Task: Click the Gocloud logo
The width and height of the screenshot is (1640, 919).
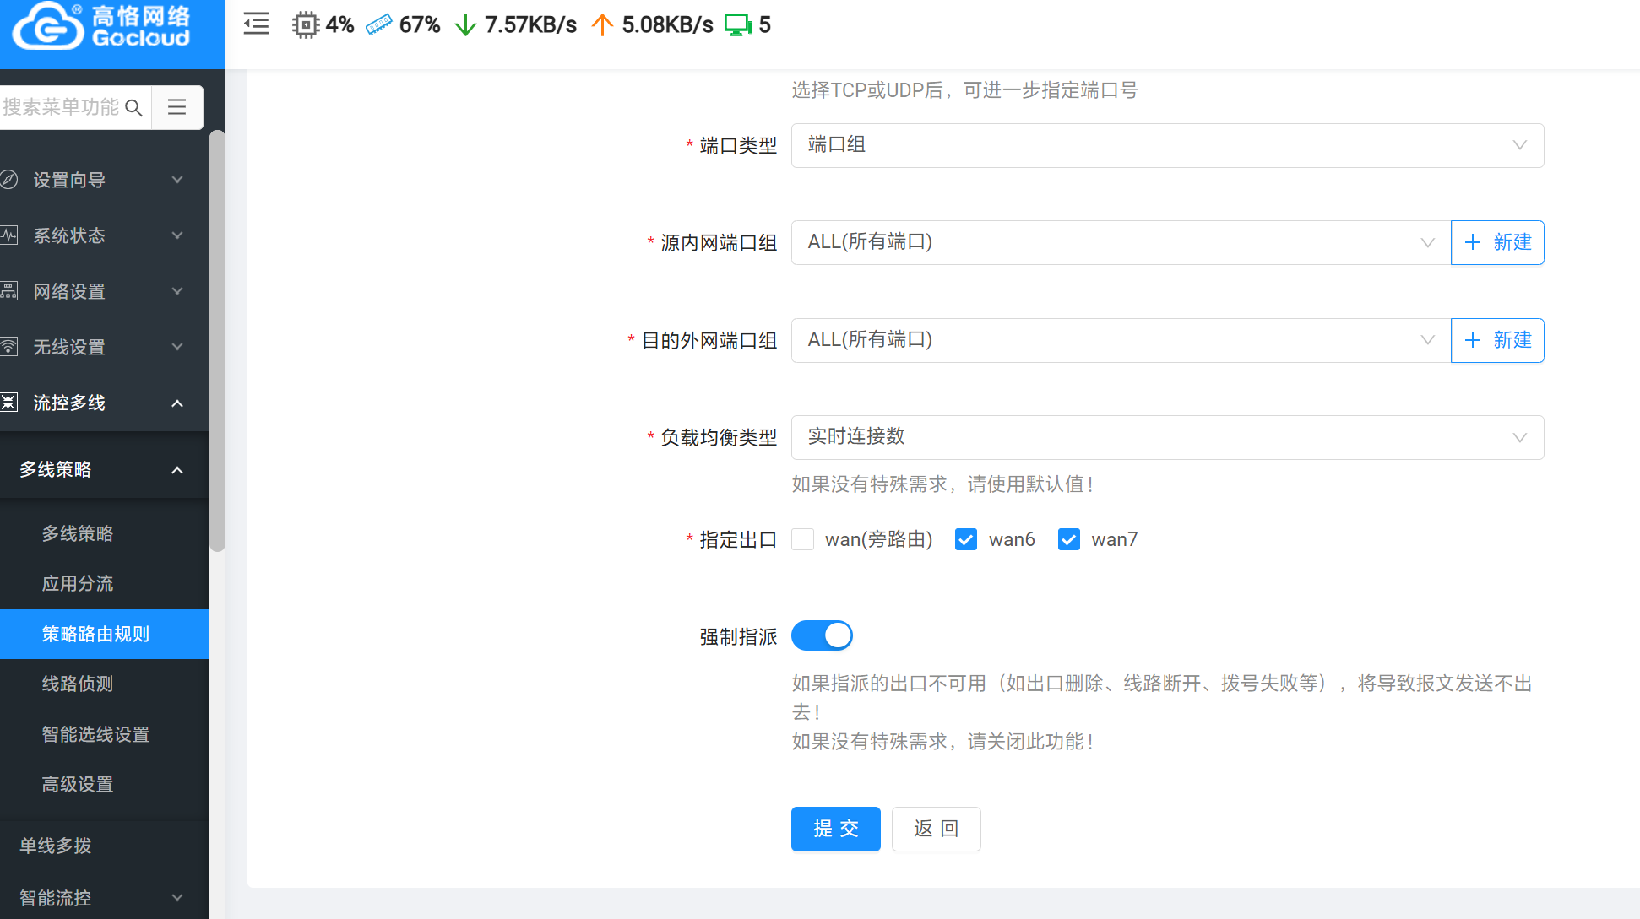Action: click(101, 27)
